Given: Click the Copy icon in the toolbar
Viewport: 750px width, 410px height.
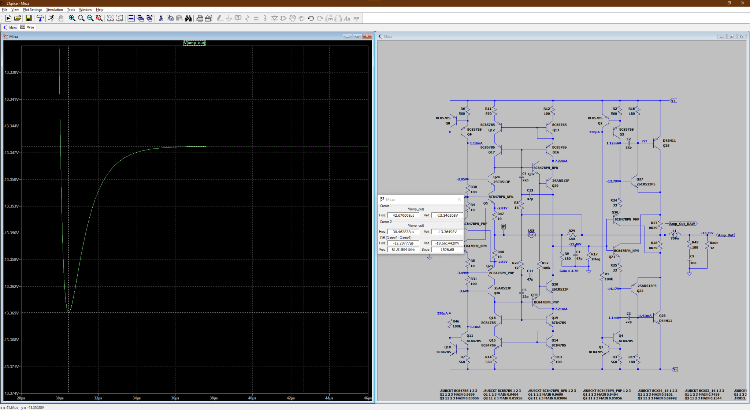Looking at the screenshot, I should tap(170, 18).
